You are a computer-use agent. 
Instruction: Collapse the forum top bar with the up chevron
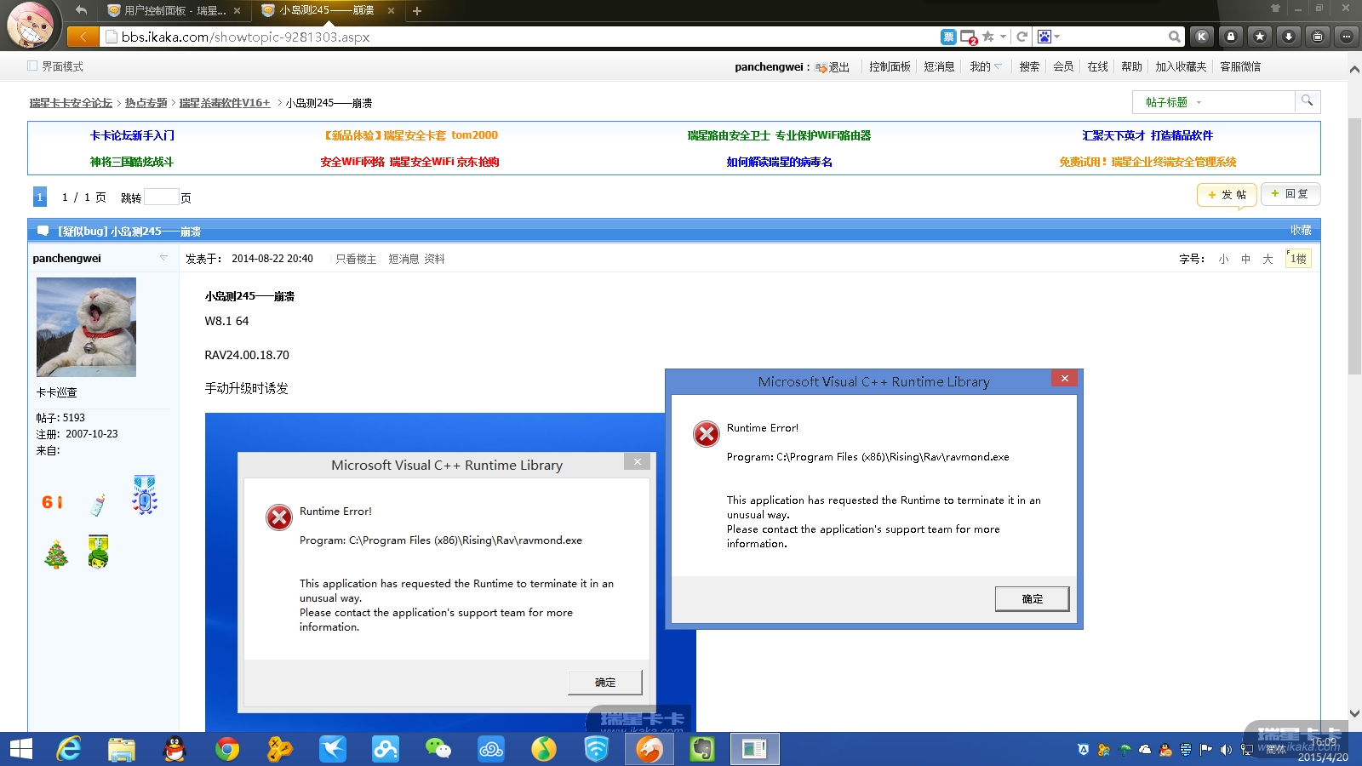(x=1354, y=69)
